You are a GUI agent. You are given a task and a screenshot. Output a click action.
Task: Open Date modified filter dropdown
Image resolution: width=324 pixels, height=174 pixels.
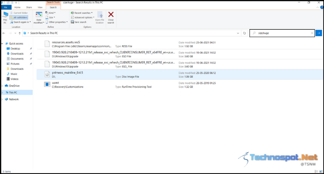coord(39,18)
